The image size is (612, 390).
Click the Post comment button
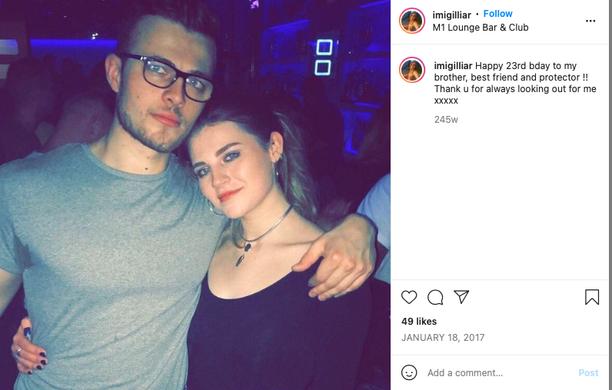point(588,373)
